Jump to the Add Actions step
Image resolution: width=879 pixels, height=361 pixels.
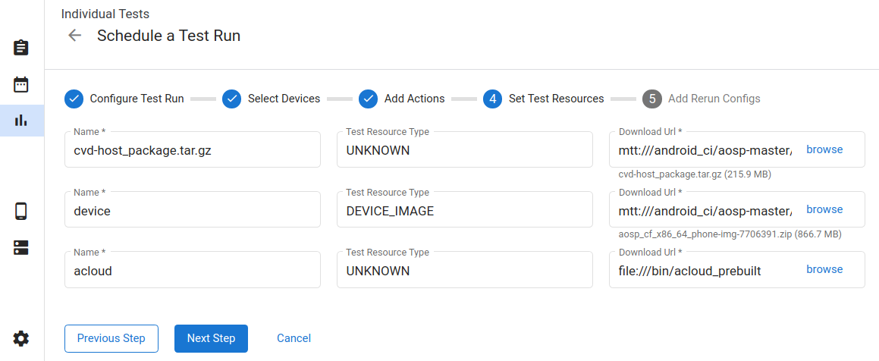click(x=402, y=99)
